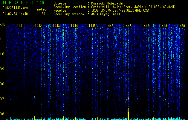Select the observer name Masayuki Kobayashi

coord(107,3)
